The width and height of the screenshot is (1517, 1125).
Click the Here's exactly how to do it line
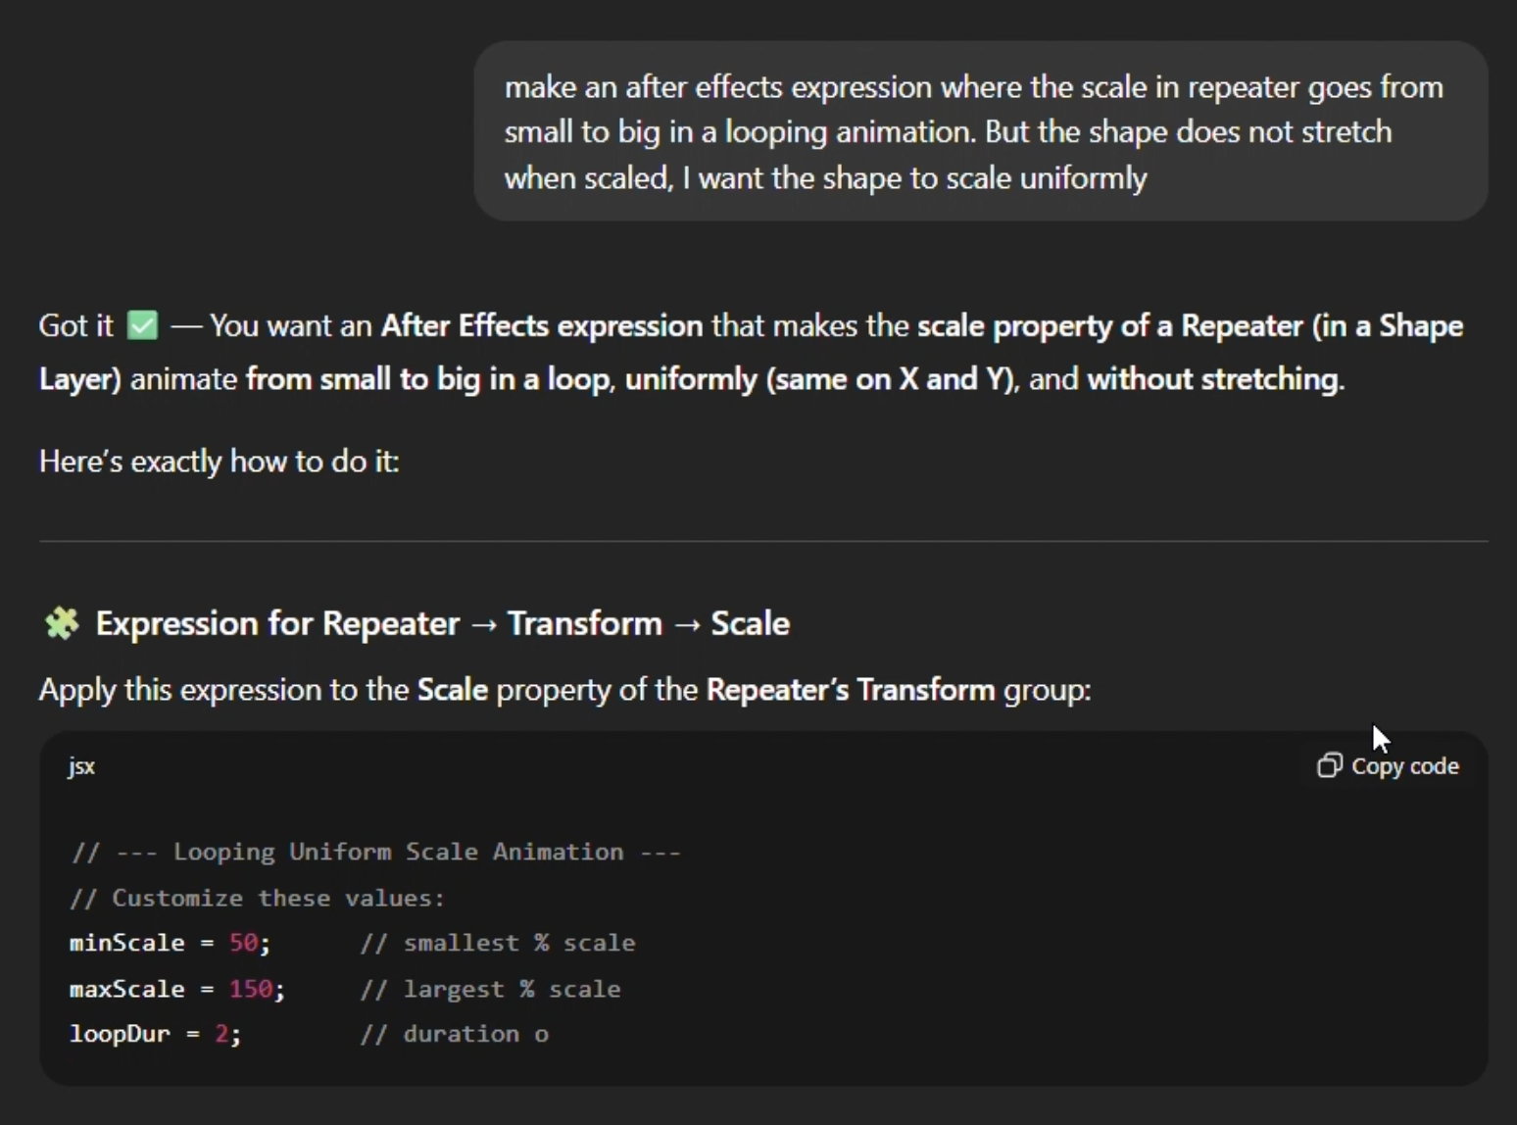pos(219,461)
